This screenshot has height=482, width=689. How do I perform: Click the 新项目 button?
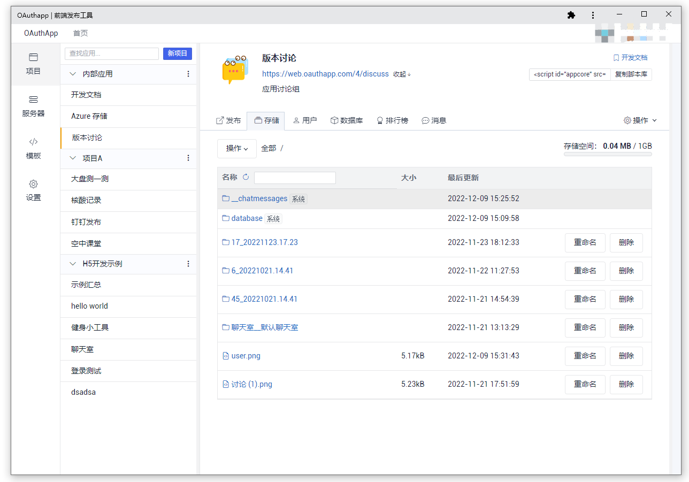coord(177,53)
